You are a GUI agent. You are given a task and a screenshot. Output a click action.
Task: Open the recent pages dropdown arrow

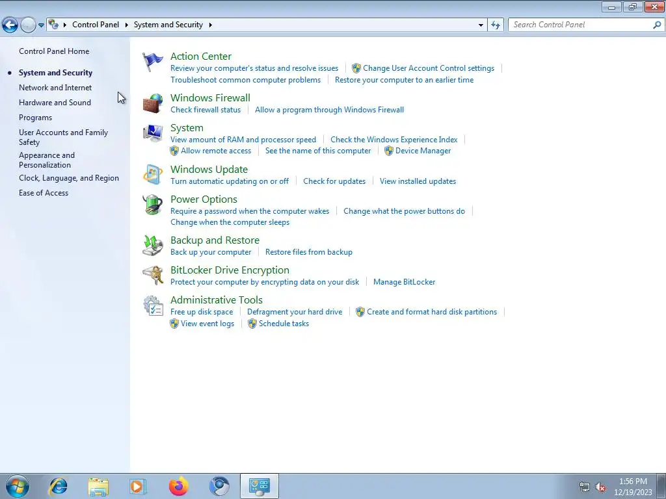coord(41,25)
